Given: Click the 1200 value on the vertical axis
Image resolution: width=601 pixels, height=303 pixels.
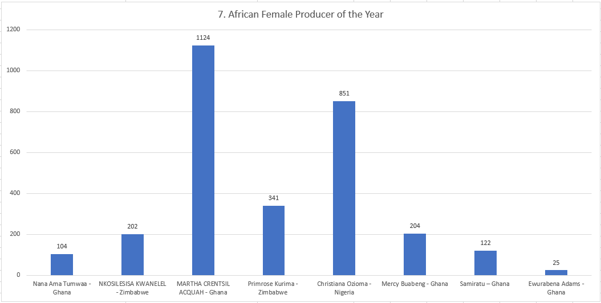Looking at the screenshot, I should pos(13,30).
